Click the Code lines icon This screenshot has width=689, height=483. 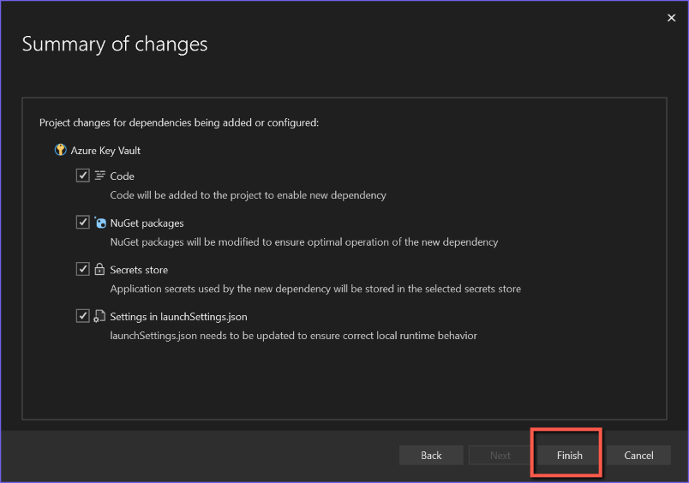99,176
